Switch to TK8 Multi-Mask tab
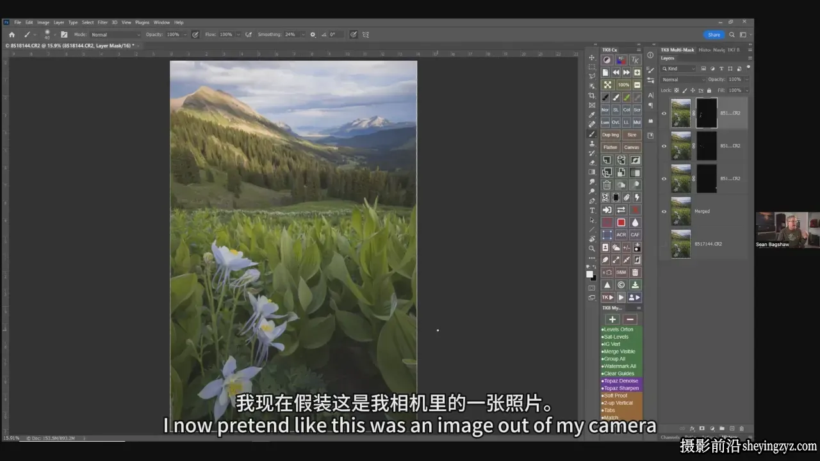Viewport: 820px width, 461px height. coord(678,49)
